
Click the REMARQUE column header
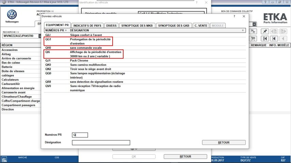(259, 45)
